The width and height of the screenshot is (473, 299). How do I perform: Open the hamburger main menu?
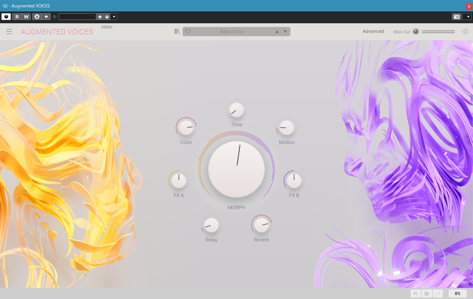pos(9,32)
